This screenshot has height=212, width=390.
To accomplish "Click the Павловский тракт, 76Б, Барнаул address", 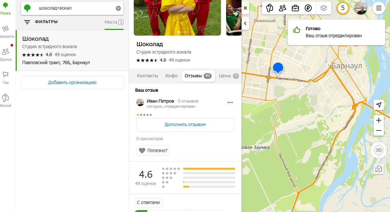I will (x=56, y=63).
